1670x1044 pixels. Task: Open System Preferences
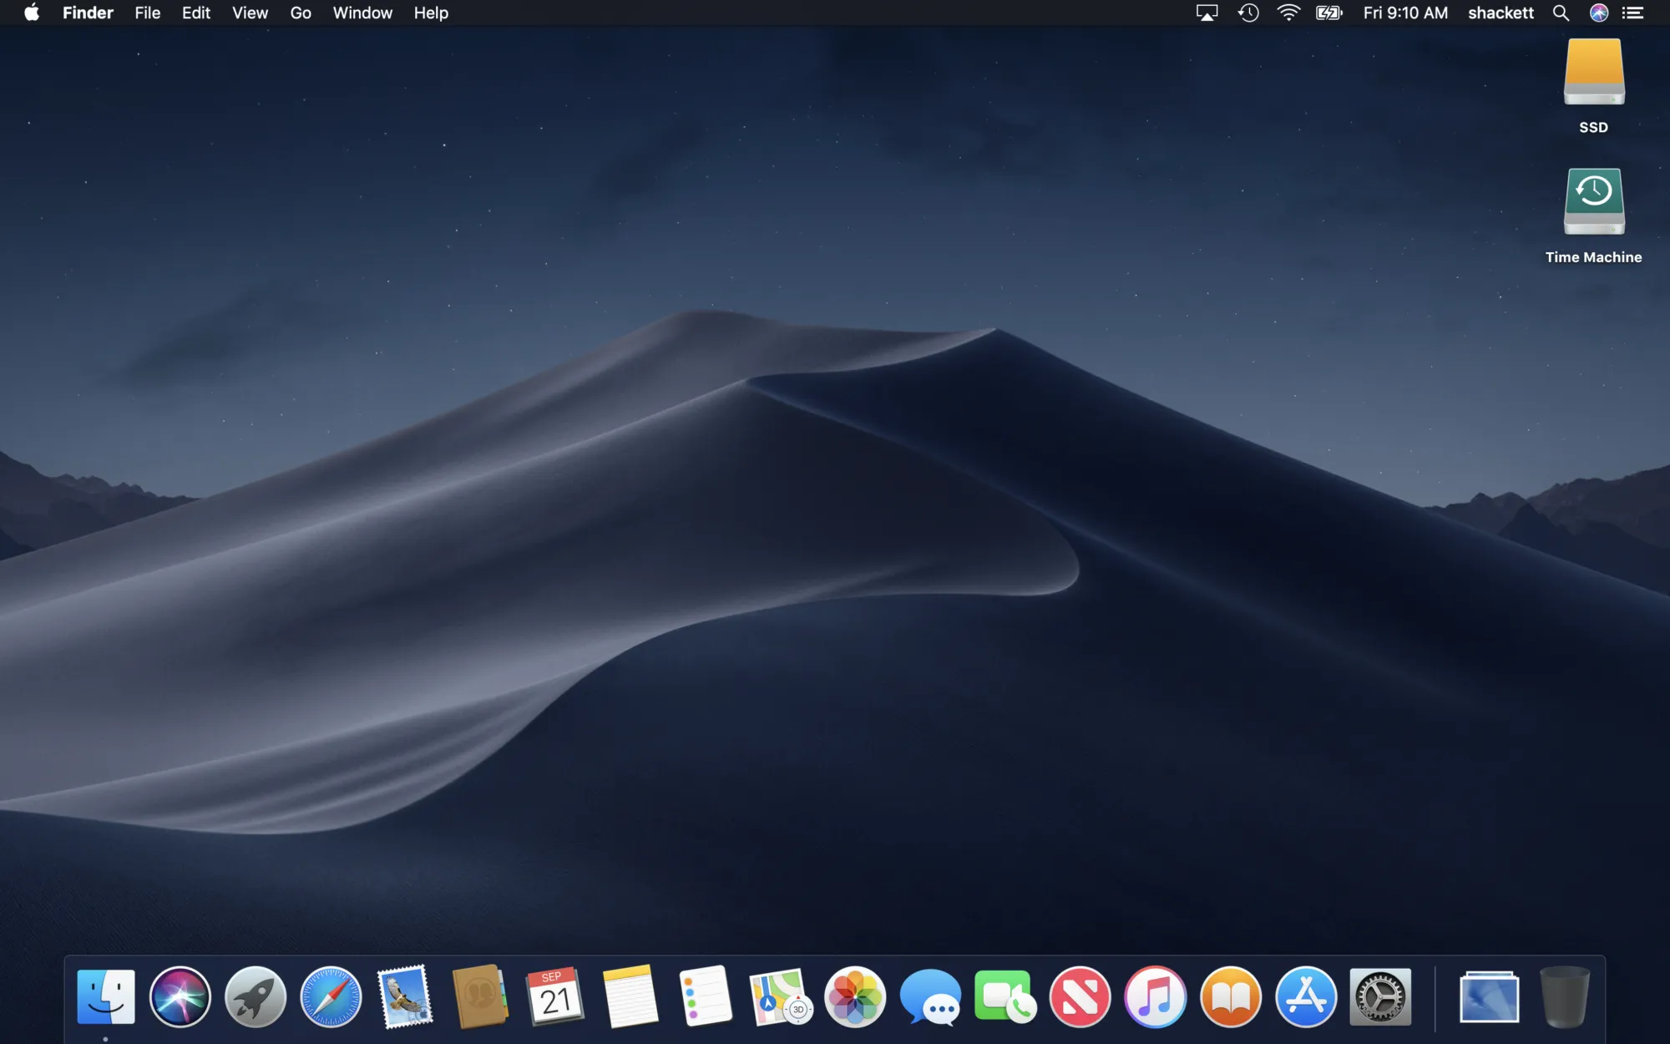coord(1378,996)
